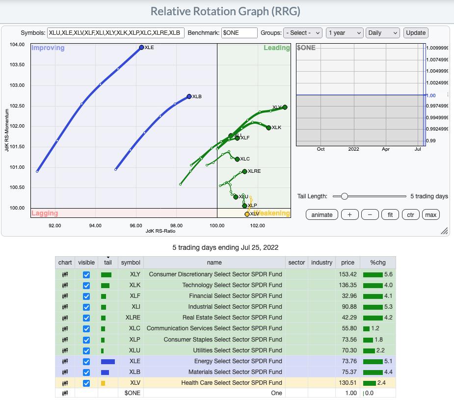The image size is (454, 400).
Task: Click the XLRE point on the graph
Action: (x=244, y=171)
